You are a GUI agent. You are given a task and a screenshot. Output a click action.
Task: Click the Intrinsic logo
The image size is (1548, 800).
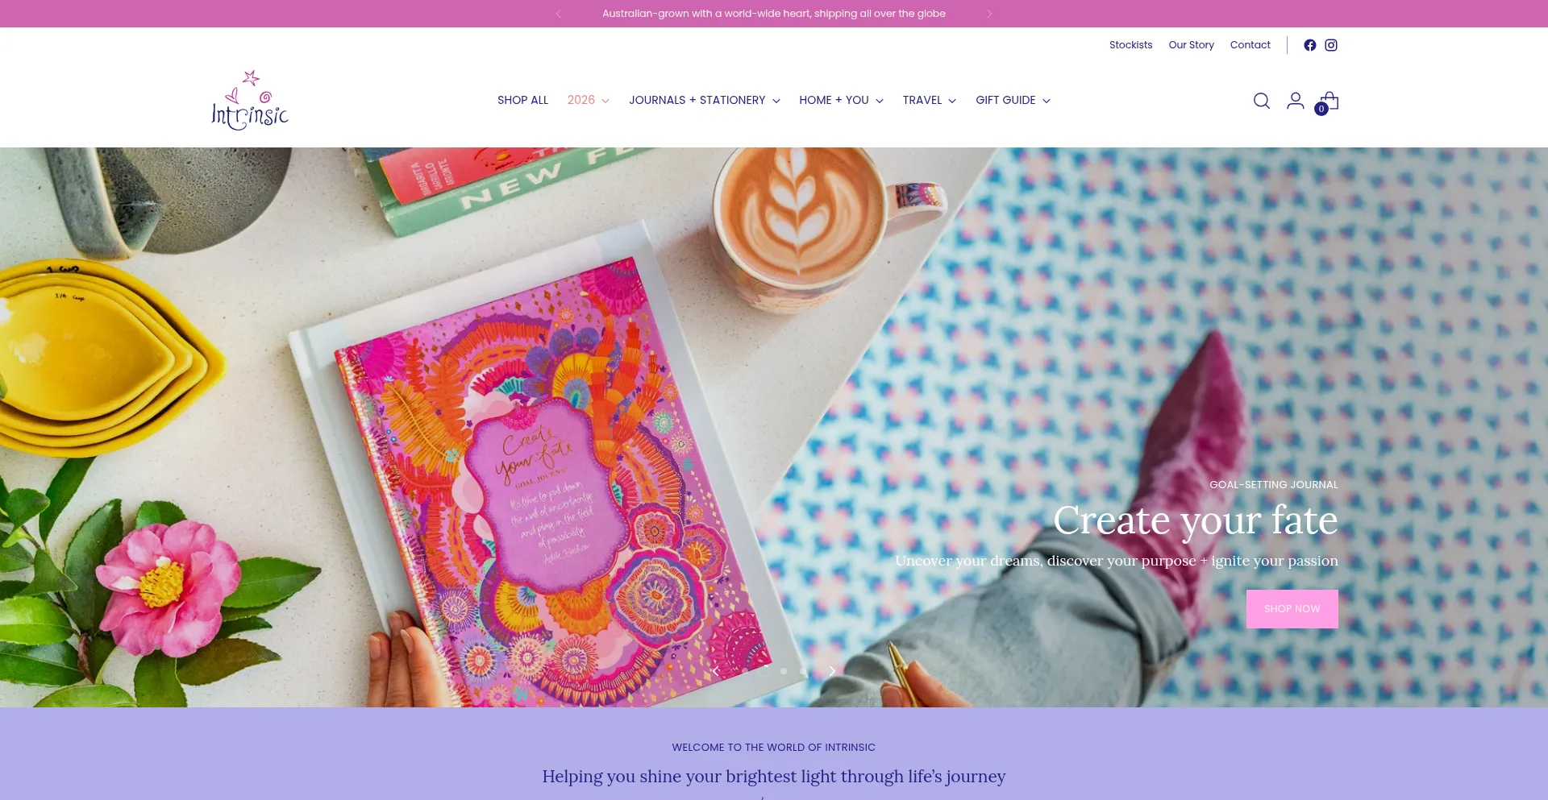tap(250, 100)
